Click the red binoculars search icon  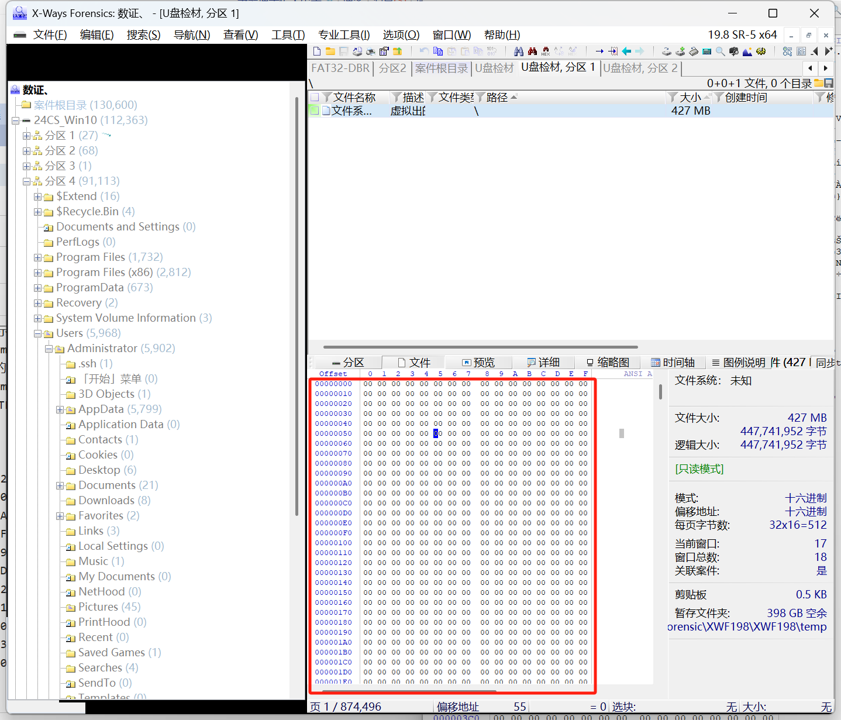(532, 51)
